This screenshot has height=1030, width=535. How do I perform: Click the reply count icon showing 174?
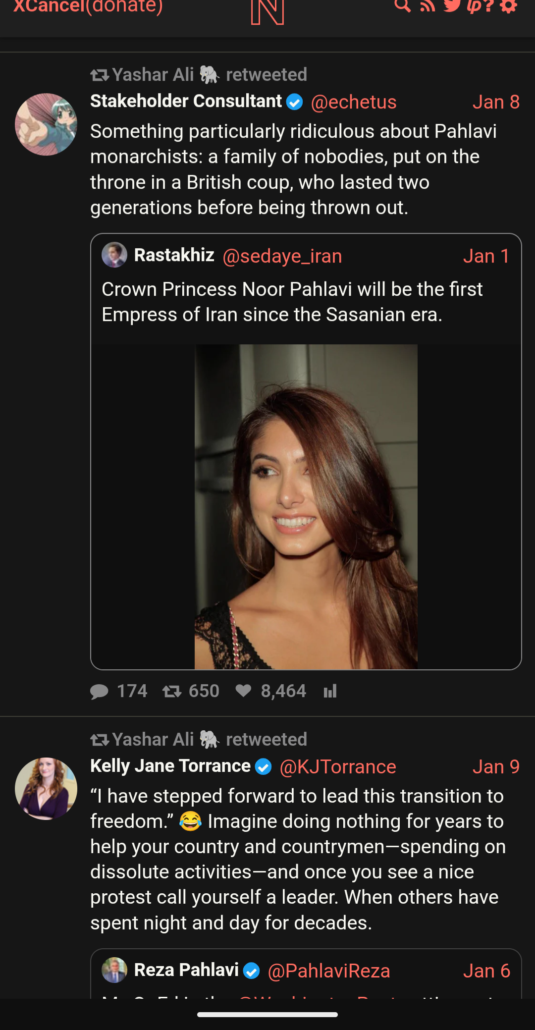point(100,691)
